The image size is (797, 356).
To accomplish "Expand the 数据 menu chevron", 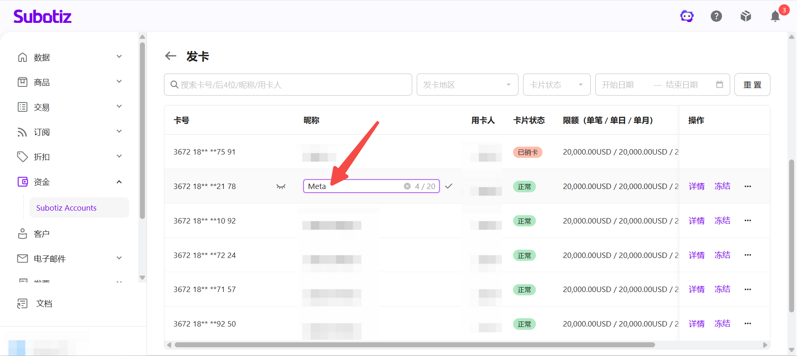I will pyautogui.click(x=119, y=56).
